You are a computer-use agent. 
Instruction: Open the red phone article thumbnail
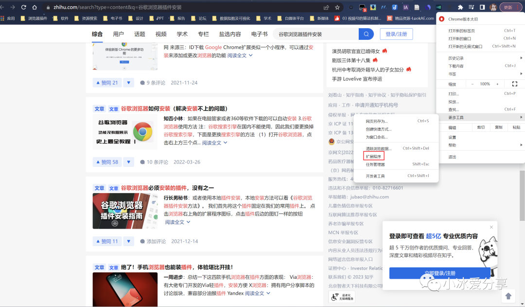tap(125, 289)
